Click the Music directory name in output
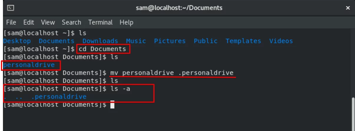 [x=136, y=41]
